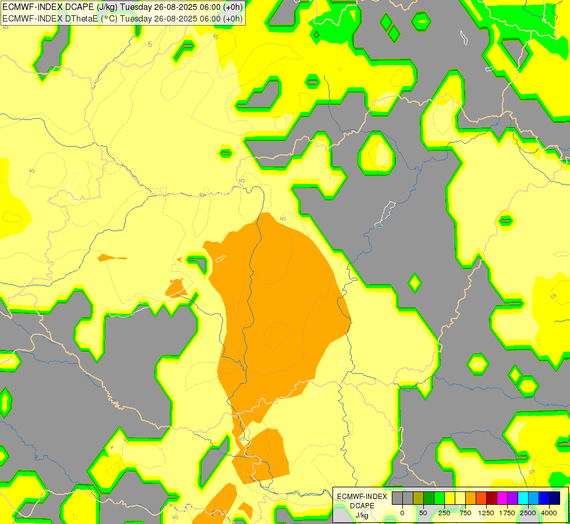Click the legend value label '4000'

tap(549, 513)
